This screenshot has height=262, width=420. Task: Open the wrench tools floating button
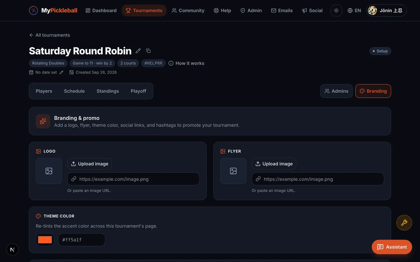404,223
